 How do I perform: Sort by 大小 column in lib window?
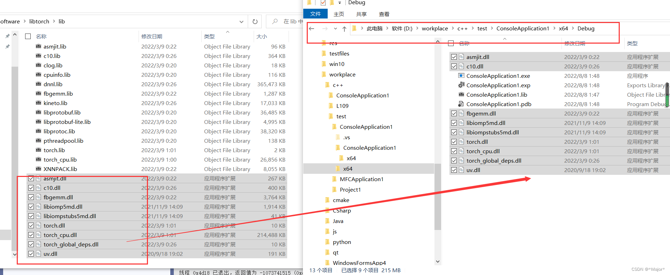pos(262,36)
